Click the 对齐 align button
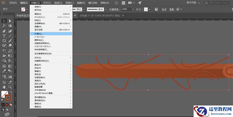Screen dimensions: 233x117 tap(164, 9)
